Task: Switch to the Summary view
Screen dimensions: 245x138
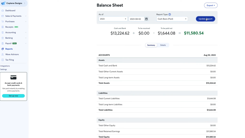Action: (151, 45)
